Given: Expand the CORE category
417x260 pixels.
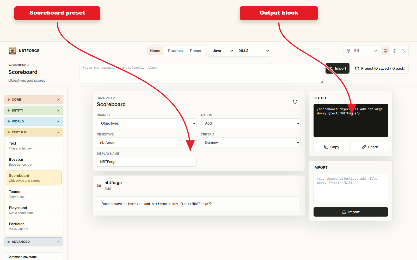Looking at the screenshot, I should click(x=34, y=100).
